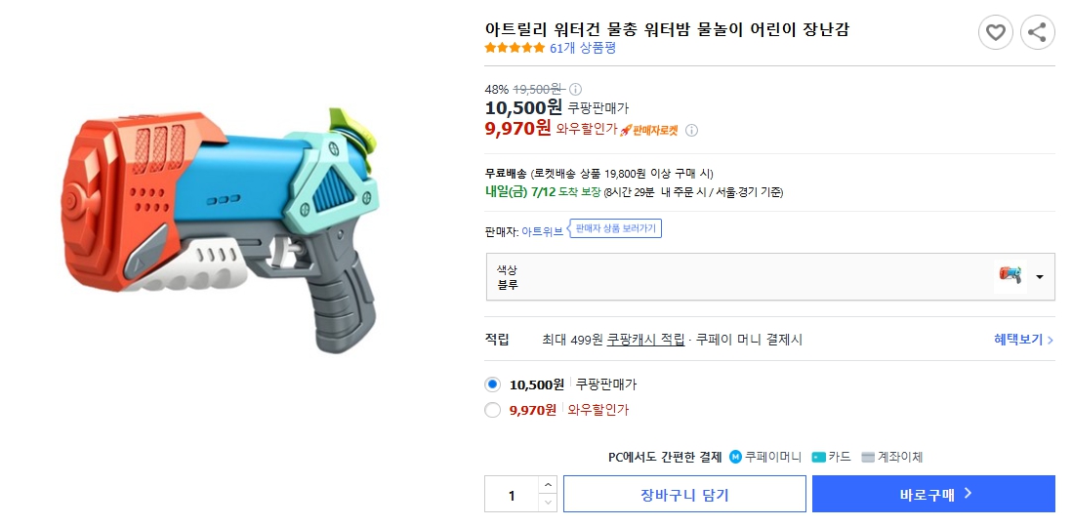Click the star rating icons
The width and height of the screenshot is (1072, 526).
tap(515, 48)
